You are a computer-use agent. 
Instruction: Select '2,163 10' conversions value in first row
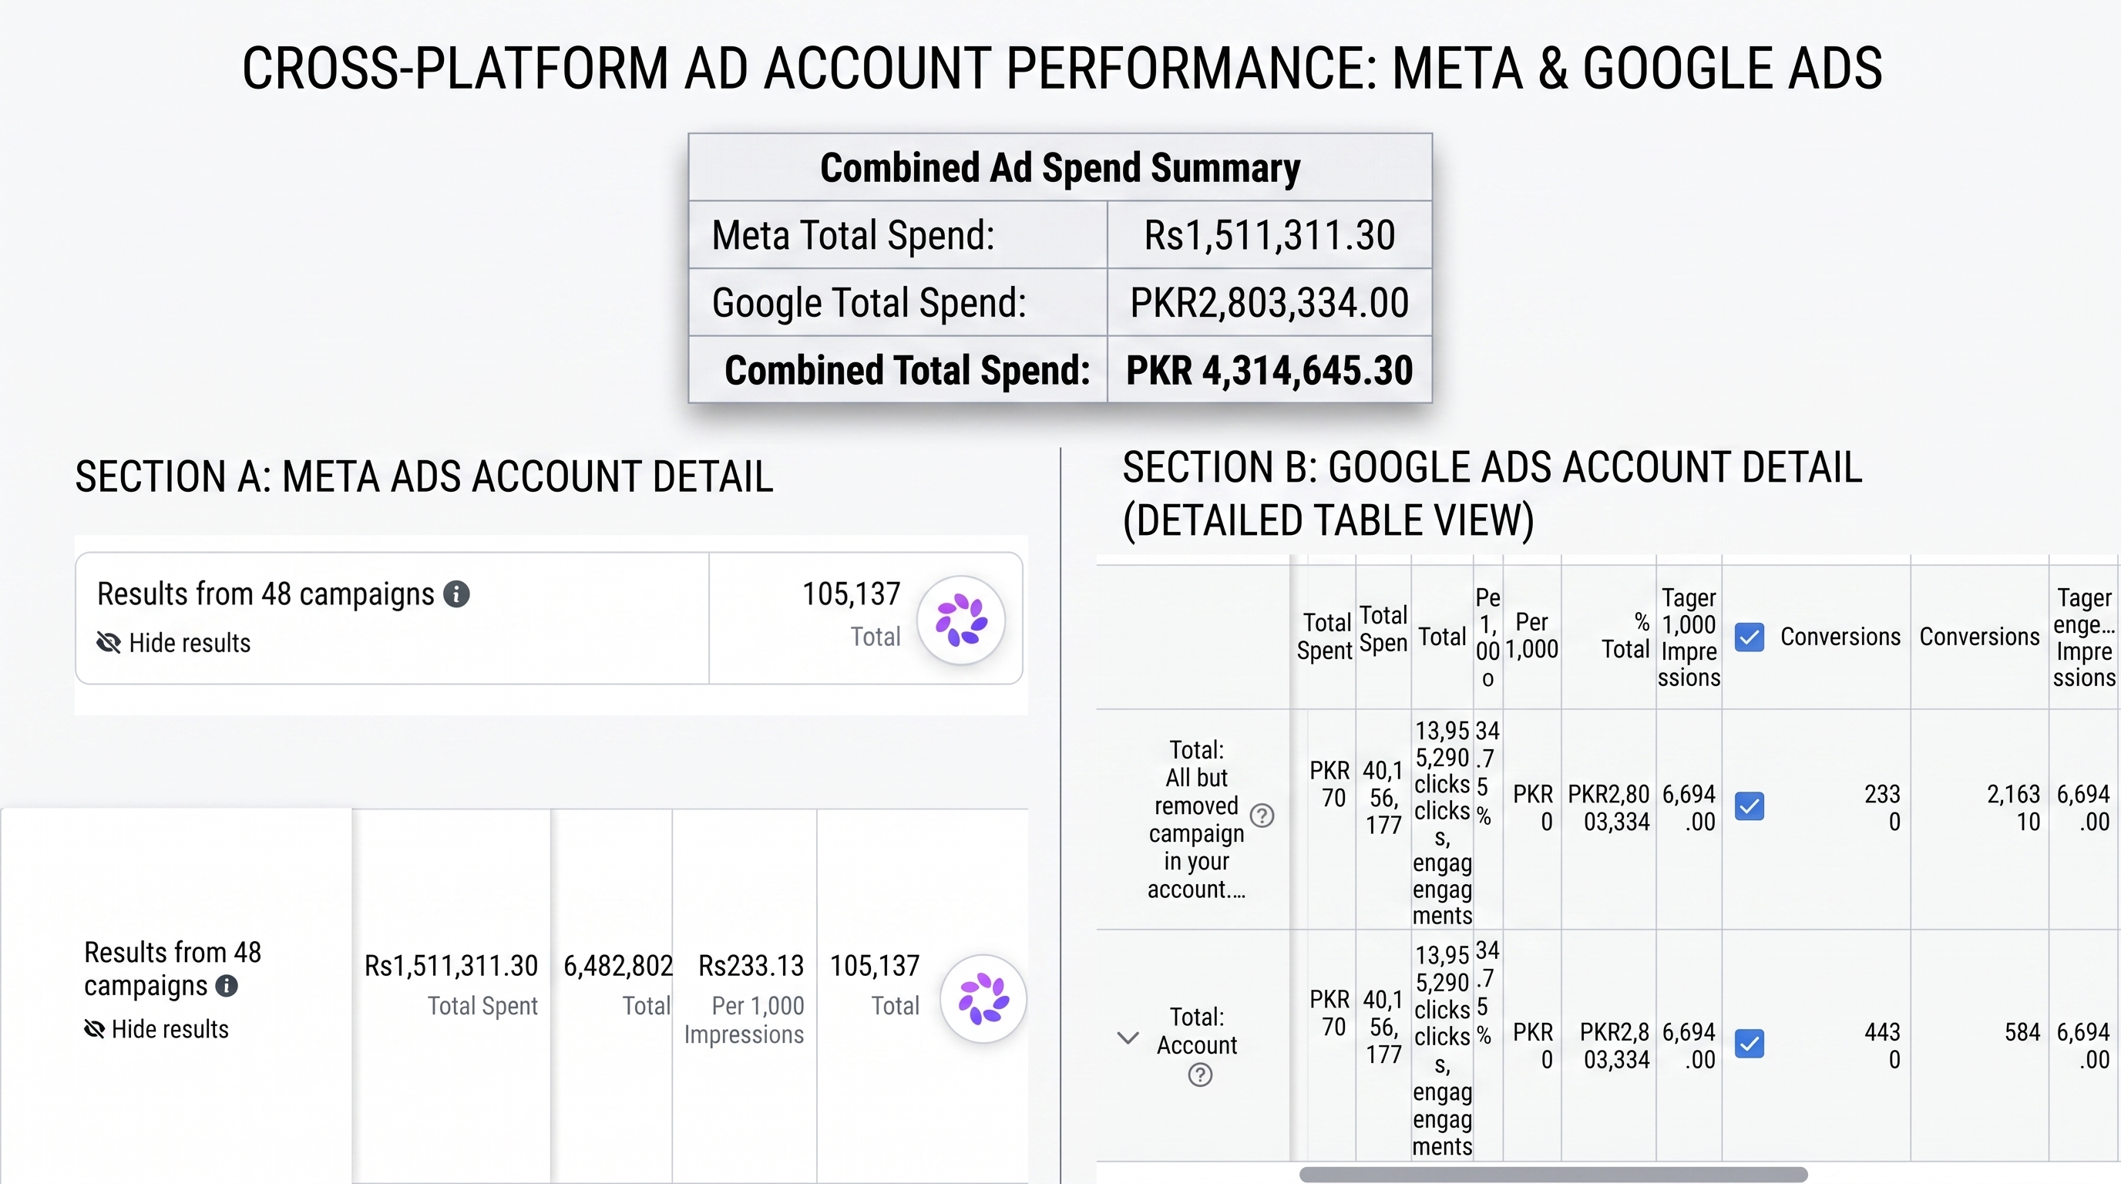[2013, 808]
